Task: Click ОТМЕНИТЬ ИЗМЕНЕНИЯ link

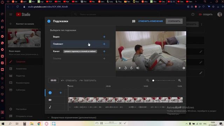Action: [x=150, y=21]
